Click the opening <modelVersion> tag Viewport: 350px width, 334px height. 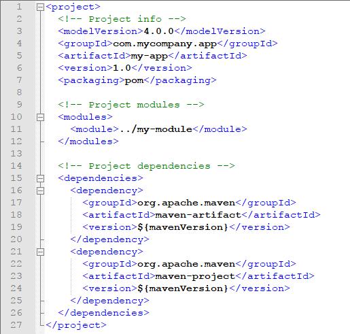coord(101,31)
